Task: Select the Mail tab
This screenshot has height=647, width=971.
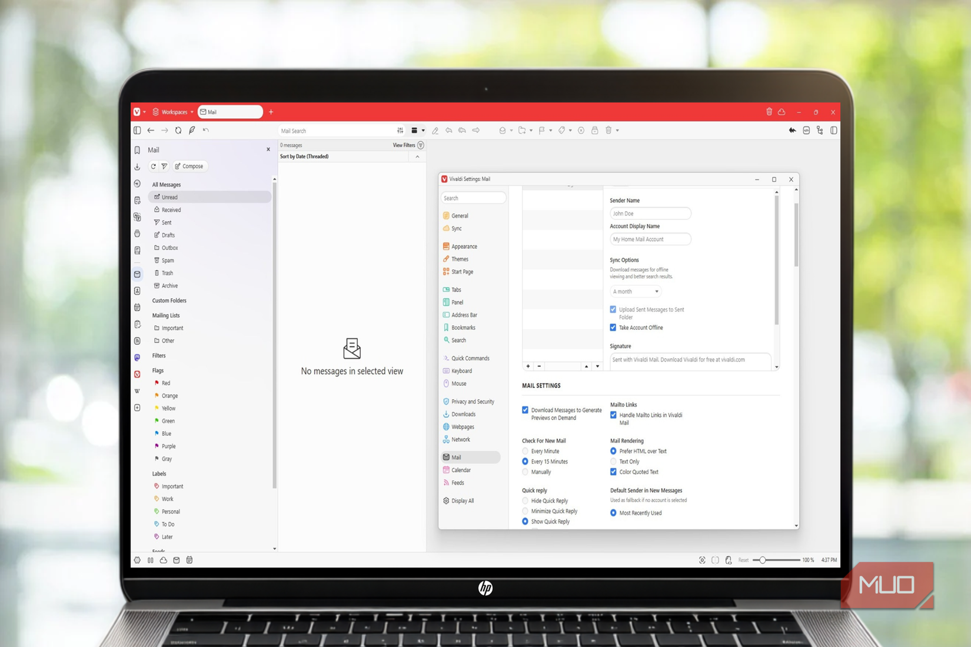Action: [x=230, y=112]
